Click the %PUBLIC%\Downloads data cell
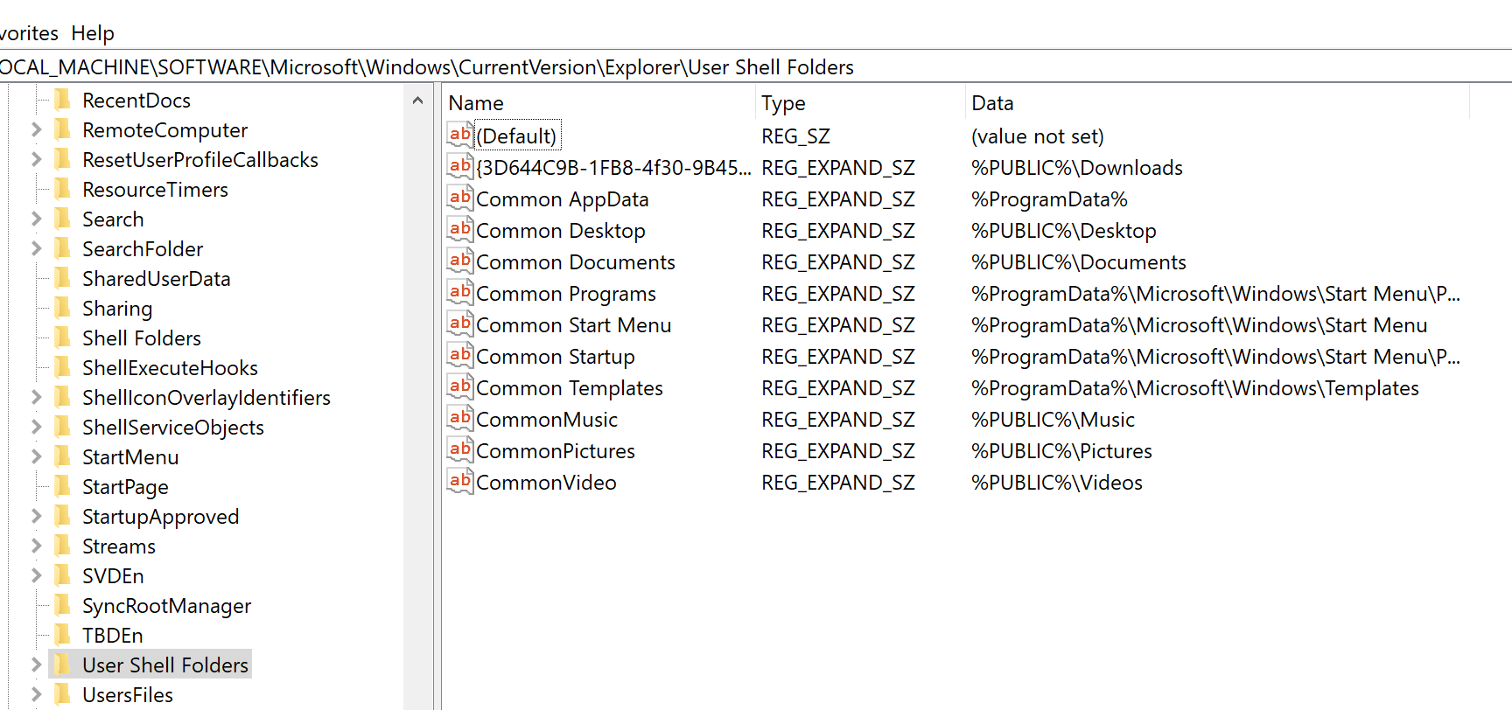This screenshot has height=710, width=1512. click(1077, 168)
